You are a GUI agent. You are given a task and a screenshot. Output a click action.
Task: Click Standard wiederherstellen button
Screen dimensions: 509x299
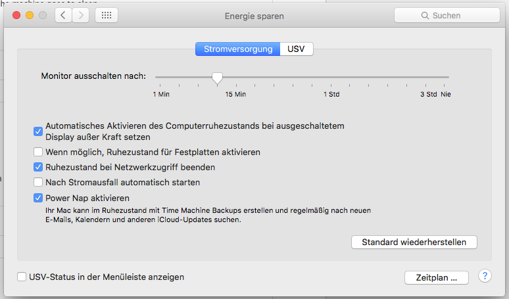414,242
